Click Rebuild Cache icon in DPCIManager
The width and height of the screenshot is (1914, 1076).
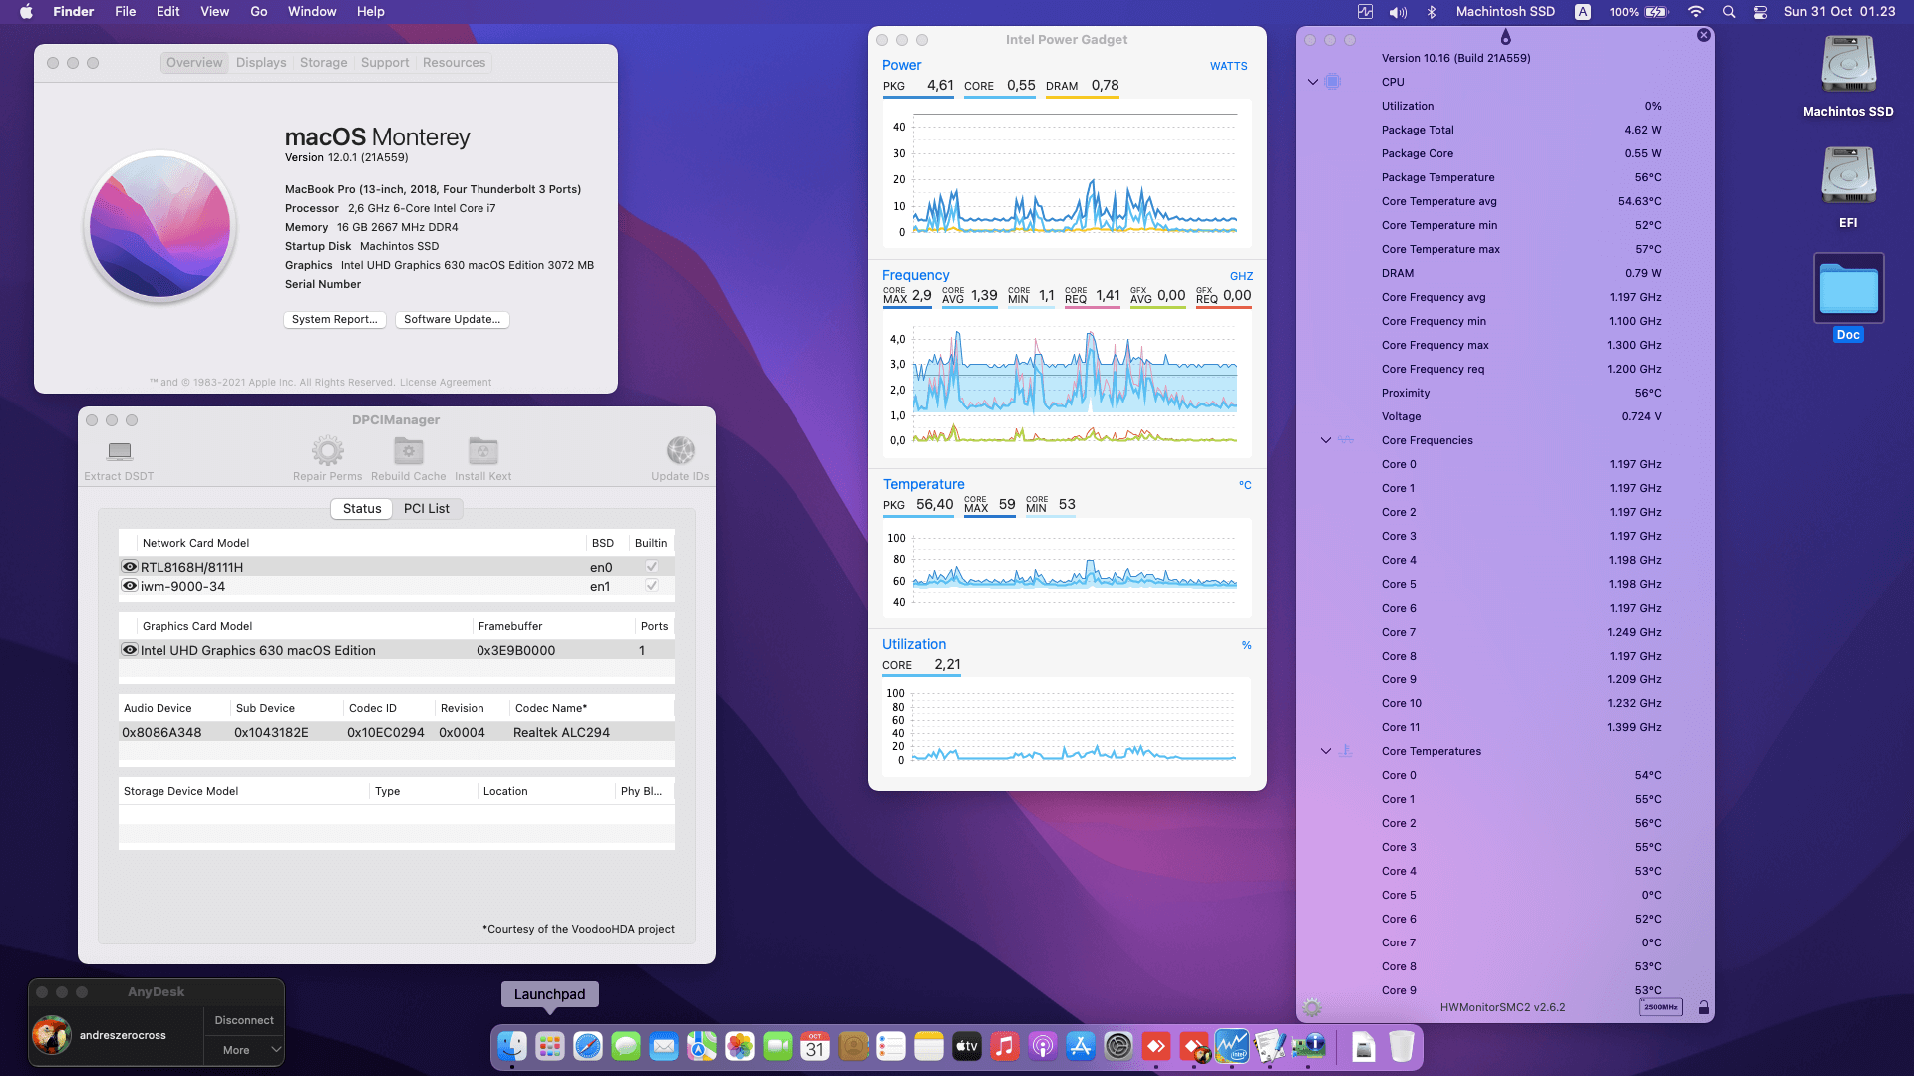pos(408,451)
